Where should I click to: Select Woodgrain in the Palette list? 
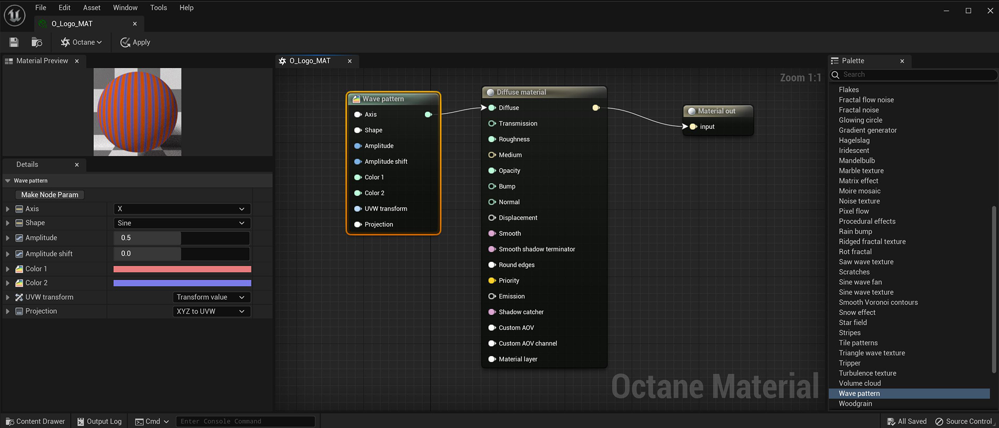(856, 404)
